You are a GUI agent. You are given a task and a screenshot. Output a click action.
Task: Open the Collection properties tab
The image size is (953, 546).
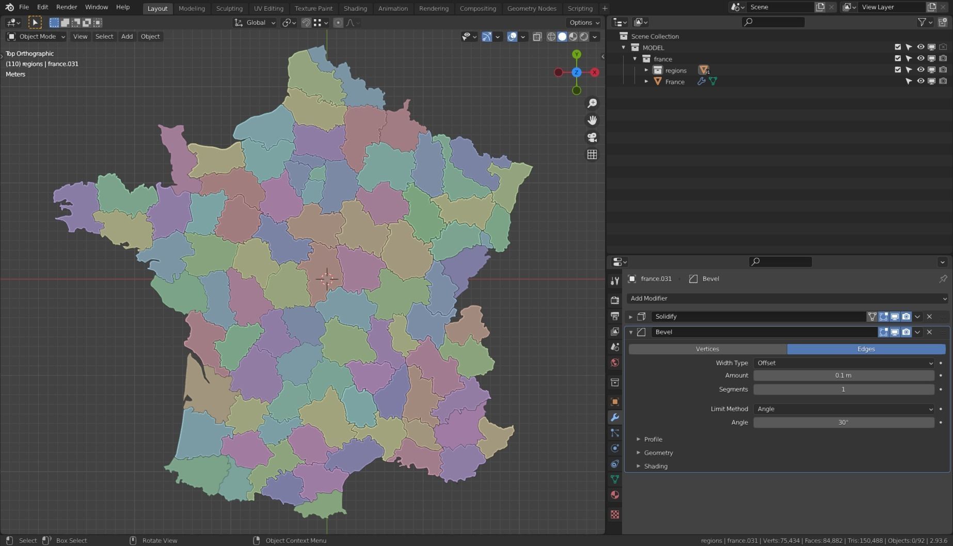coord(614,382)
